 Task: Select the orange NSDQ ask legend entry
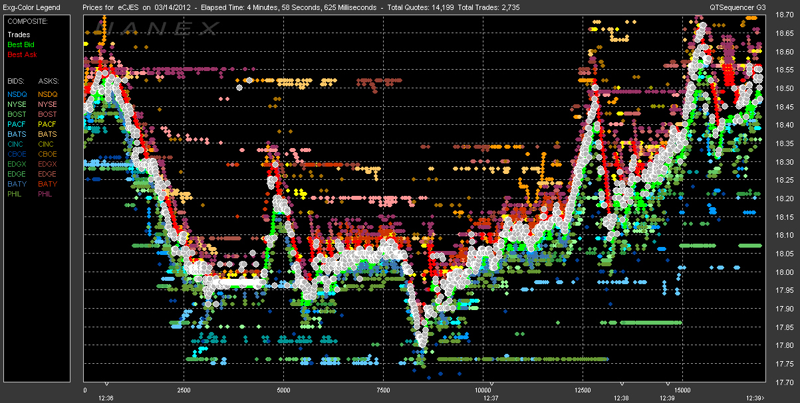pyautogui.click(x=48, y=94)
